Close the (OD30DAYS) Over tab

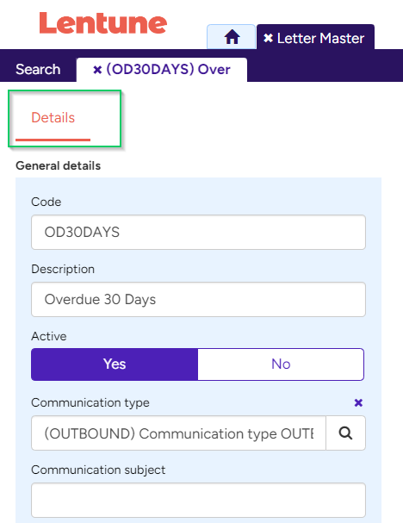(97, 70)
